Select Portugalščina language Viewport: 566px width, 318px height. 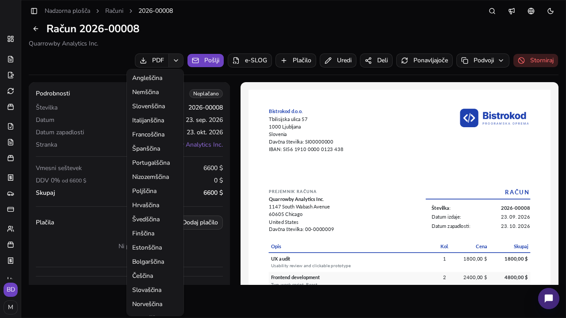tap(155, 163)
